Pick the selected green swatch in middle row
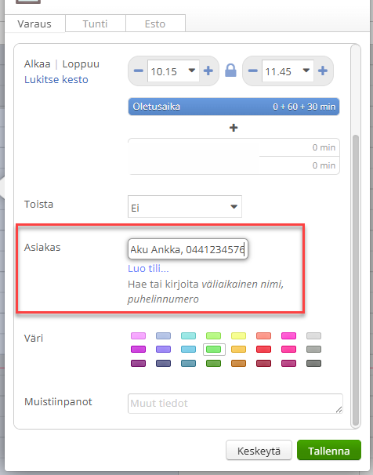Screen dimensions: 373x475 [x=214, y=350]
